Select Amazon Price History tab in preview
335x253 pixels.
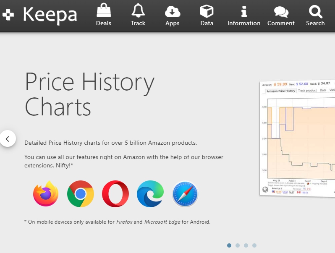[281, 91]
